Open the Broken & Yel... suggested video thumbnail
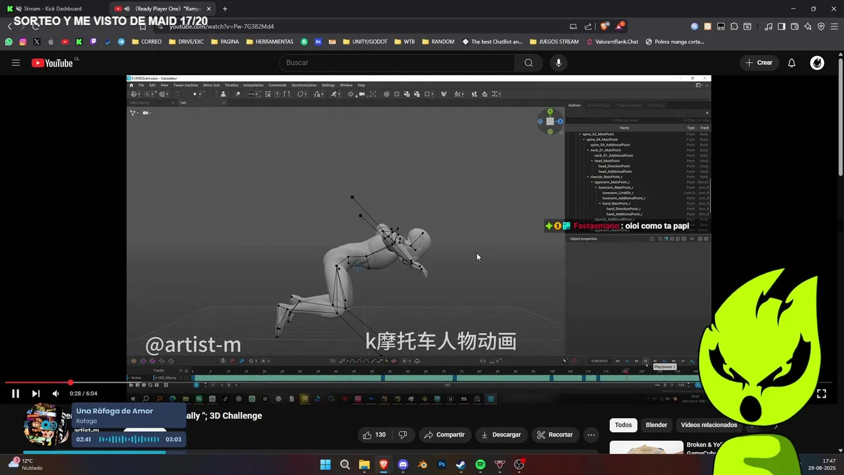Viewport: 844px width, 475px height. click(646, 448)
